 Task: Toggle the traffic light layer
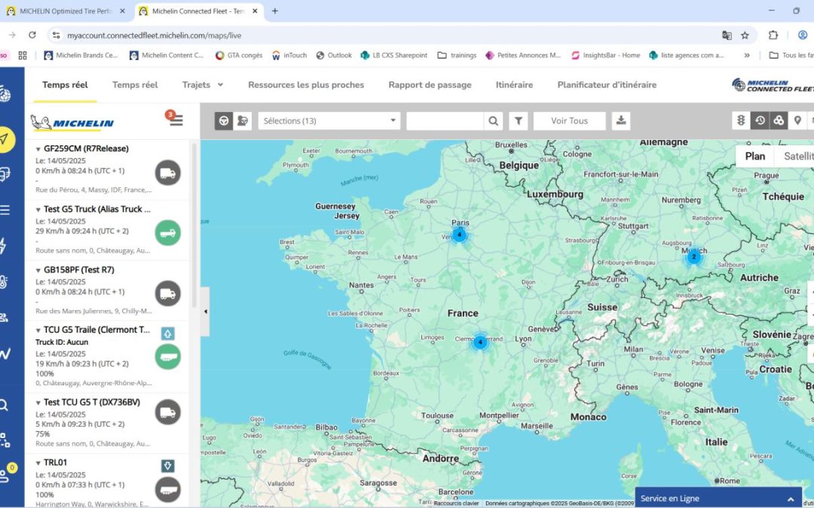click(742, 120)
